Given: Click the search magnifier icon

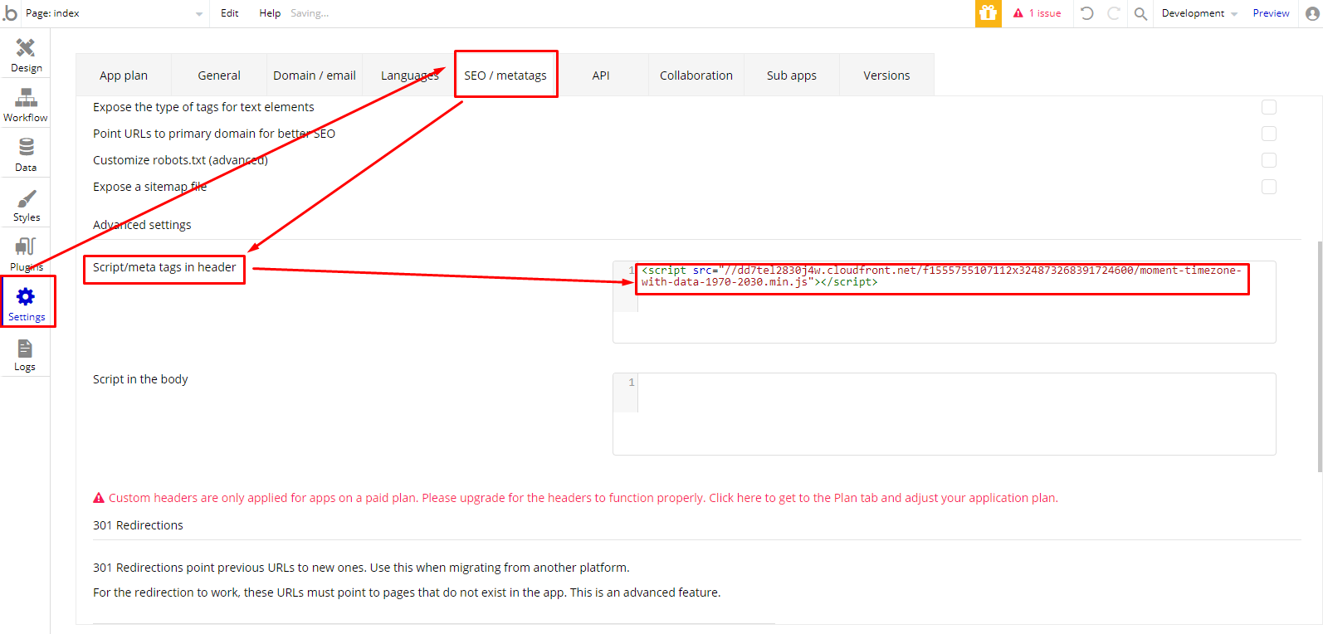Looking at the screenshot, I should tap(1141, 13).
